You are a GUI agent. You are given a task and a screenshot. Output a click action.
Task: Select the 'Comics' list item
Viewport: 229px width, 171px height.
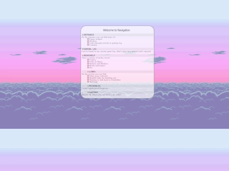pyautogui.click(x=93, y=60)
